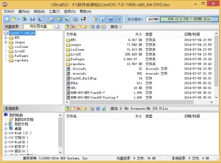Viewport: 221px width, 163px height.
Task: Click the horizontal scrollbar under the ISO file list
Action: click(x=131, y=102)
